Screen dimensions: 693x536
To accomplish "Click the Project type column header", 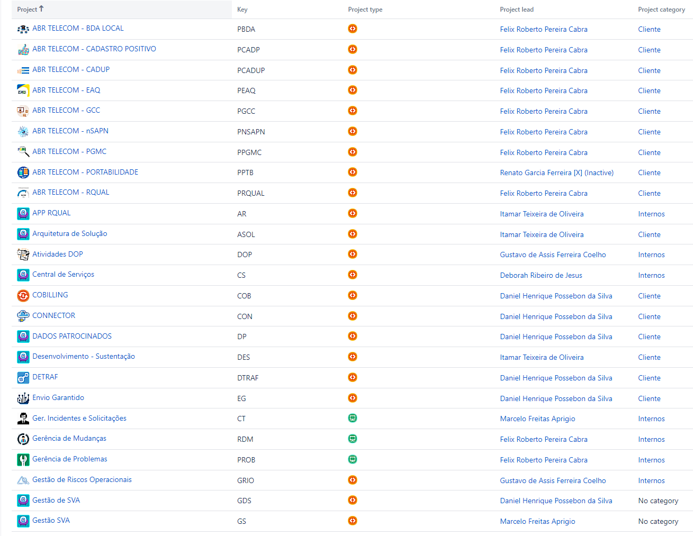I will coord(365,10).
